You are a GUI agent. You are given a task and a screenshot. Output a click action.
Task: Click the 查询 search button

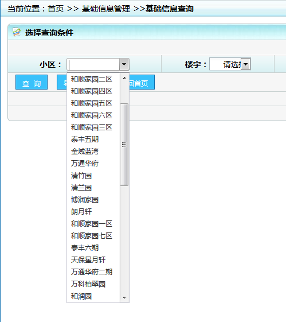[32, 82]
